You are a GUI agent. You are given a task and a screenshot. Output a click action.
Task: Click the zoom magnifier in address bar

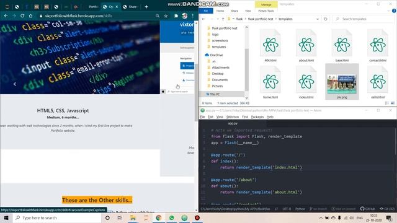point(158,15)
